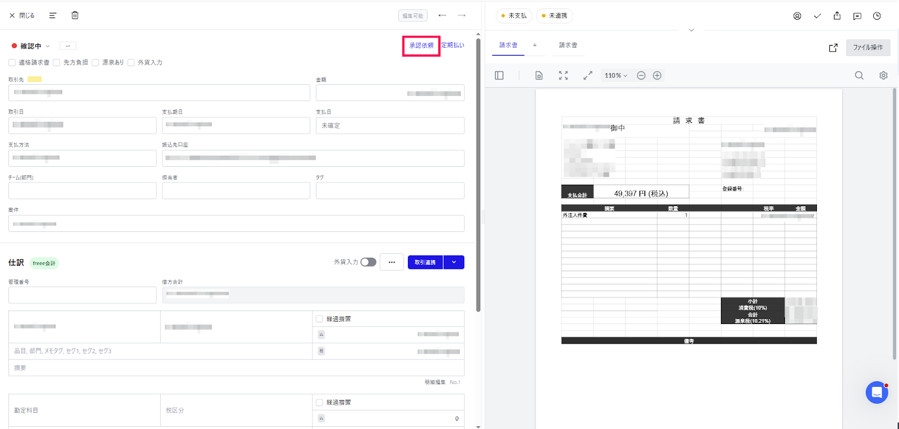This screenshot has height=429, width=899.
Task: Open the list menu icon beside 閉じる
Action: click(x=53, y=16)
